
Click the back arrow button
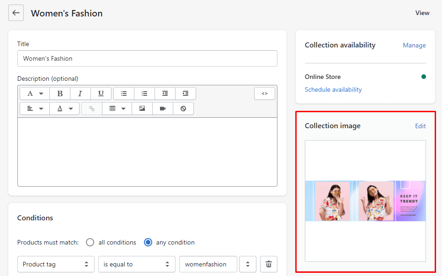click(16, 13)
